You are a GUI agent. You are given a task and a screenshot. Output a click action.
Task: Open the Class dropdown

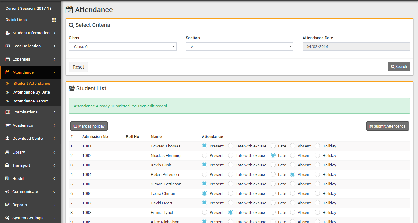pos(122,46)
